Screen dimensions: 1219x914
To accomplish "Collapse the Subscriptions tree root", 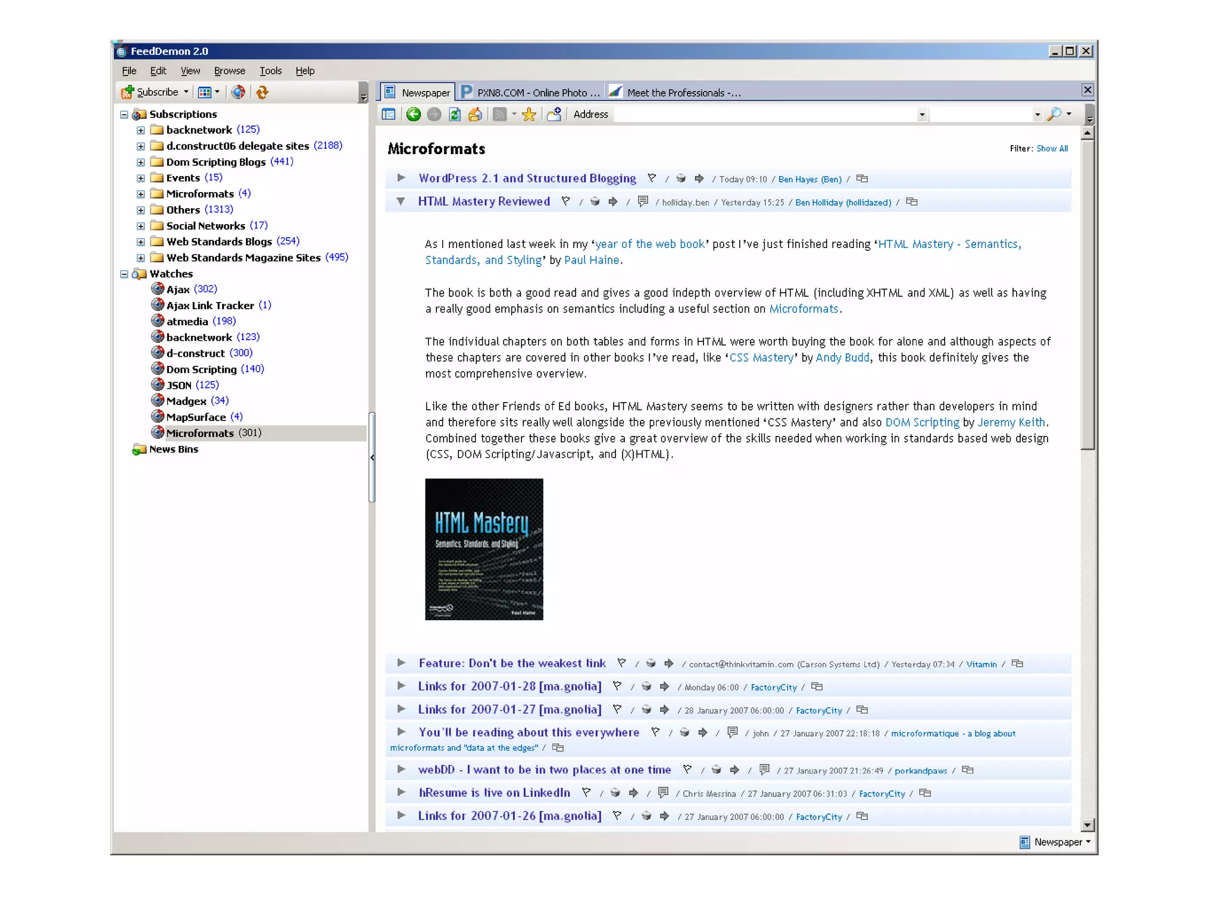I will tap(124, 115).
